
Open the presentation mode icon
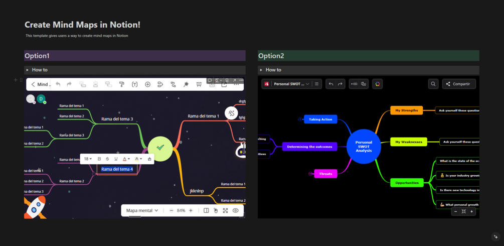[x=199, y=84]
